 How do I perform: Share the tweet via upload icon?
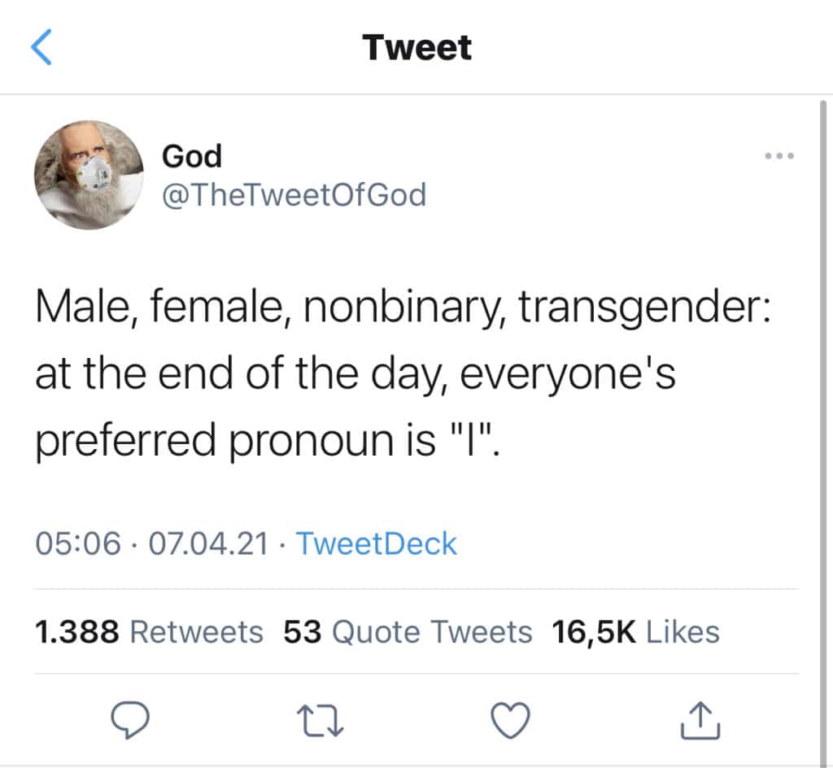(700, 720)
